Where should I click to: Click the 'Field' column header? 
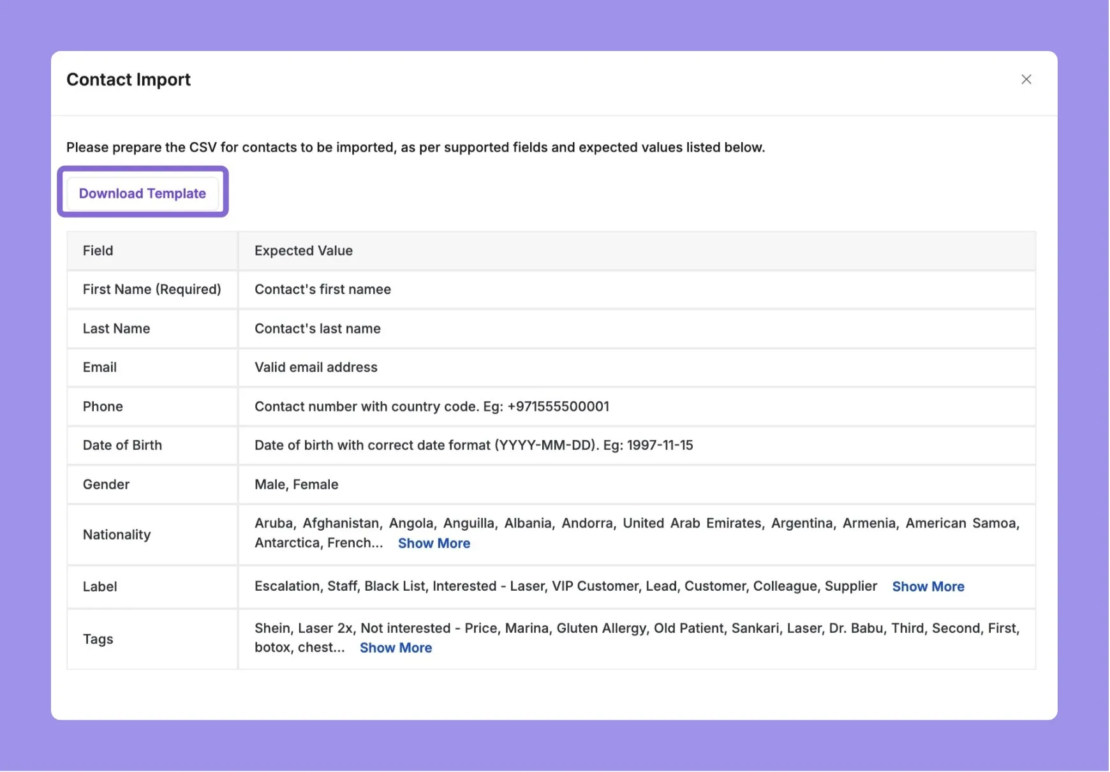pos(152,251)
